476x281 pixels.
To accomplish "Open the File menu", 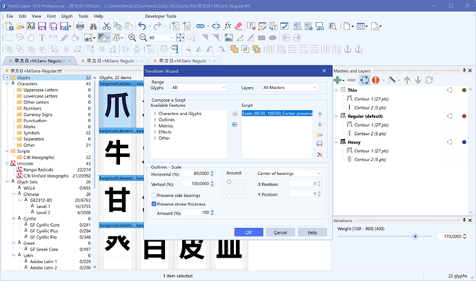I will (10, 17).
